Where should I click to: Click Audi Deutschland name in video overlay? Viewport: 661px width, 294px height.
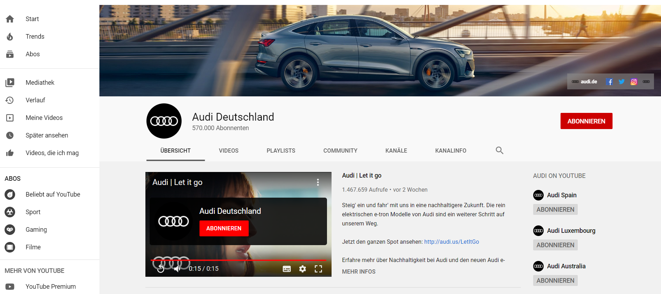pos(230,211)
